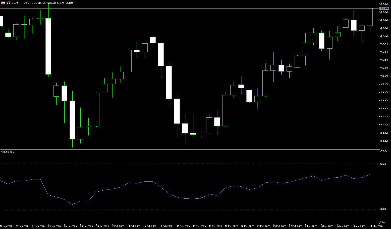Click the 159.200 price axis label
Screen dimensions: 391x229
pyautogui.click(x=384, y=4)
